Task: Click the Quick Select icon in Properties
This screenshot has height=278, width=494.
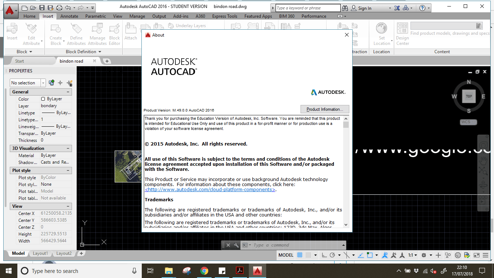Action: (x=69, y=83)
